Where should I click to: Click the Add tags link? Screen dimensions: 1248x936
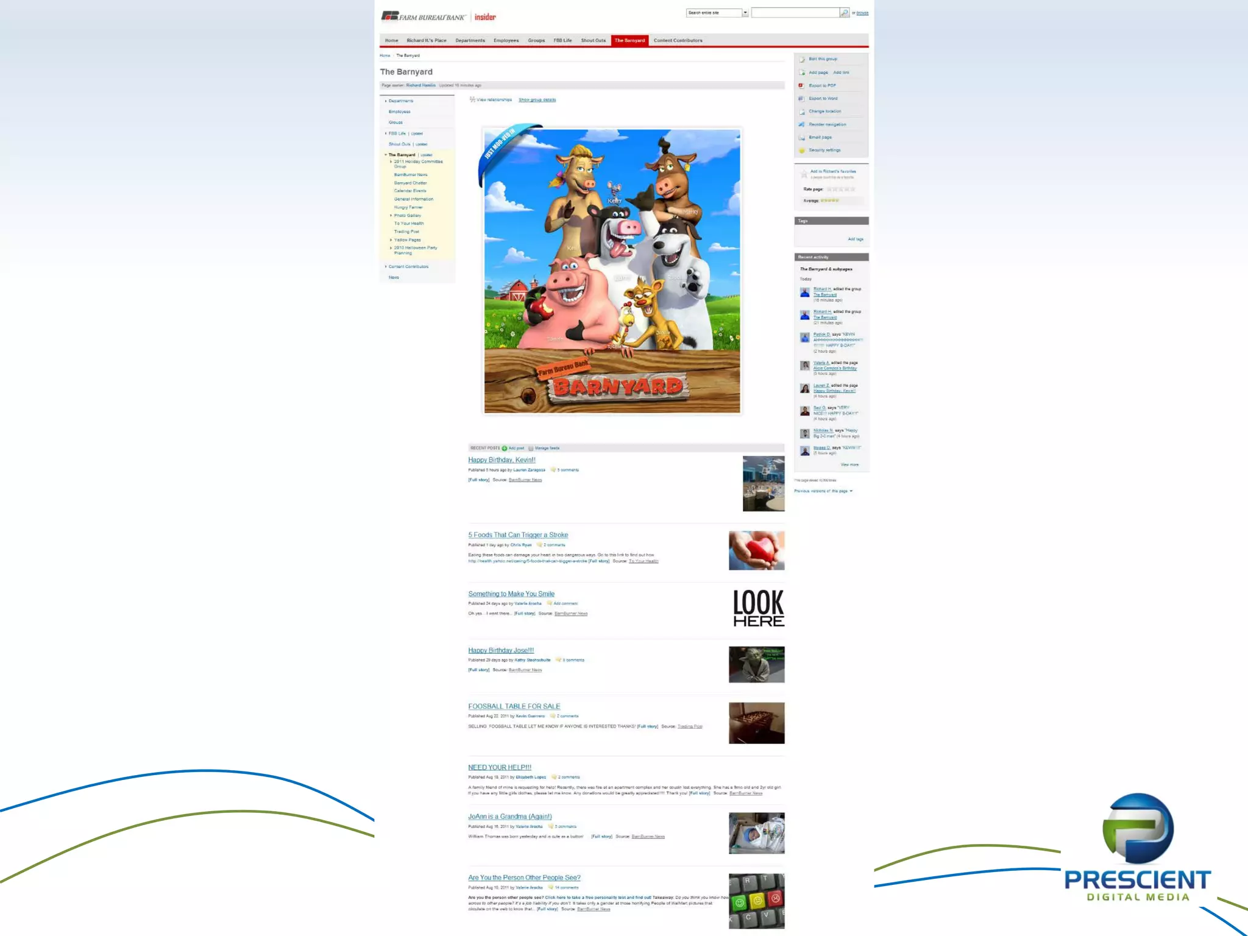pyautogui.click(x=855, y=239)
